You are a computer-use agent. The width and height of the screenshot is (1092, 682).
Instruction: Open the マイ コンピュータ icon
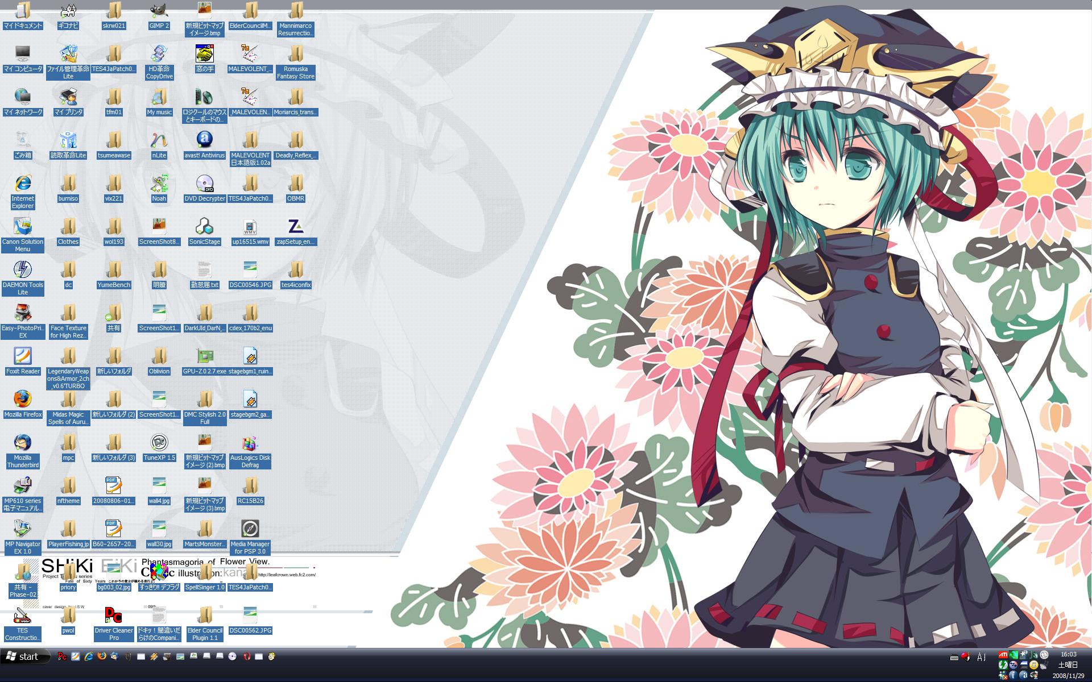[23, 59]
